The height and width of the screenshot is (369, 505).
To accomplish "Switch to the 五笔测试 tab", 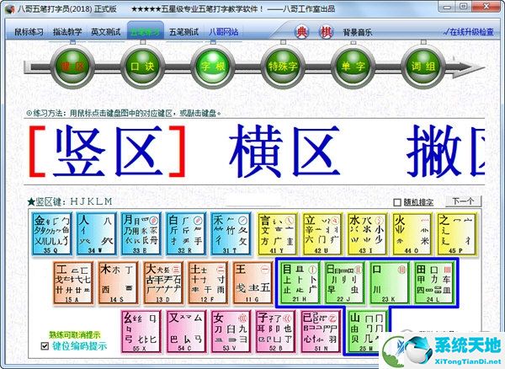I will click(x=183, y=32).
